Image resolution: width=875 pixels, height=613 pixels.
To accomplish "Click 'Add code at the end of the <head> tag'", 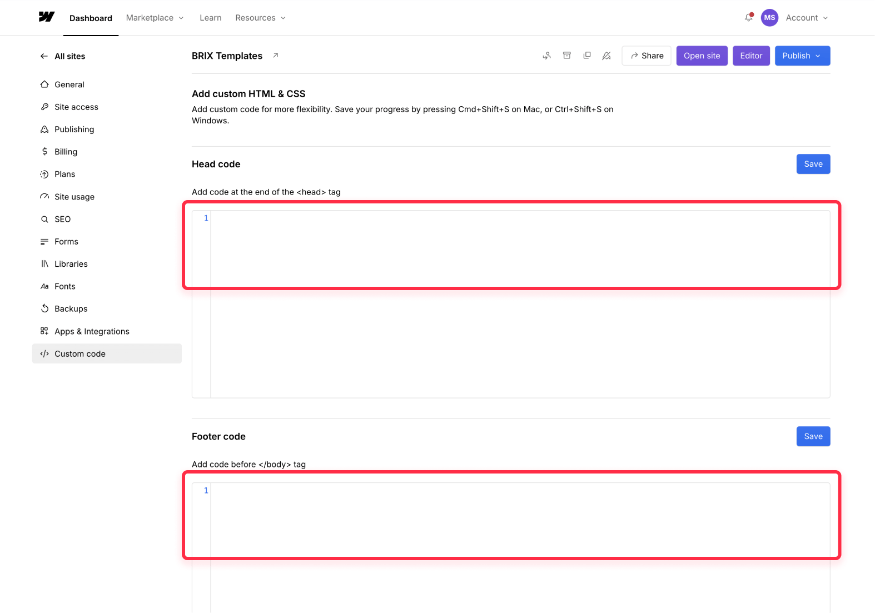I will tap(266, 192).
